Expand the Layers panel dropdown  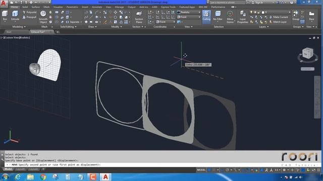click(x=263, y=27)
